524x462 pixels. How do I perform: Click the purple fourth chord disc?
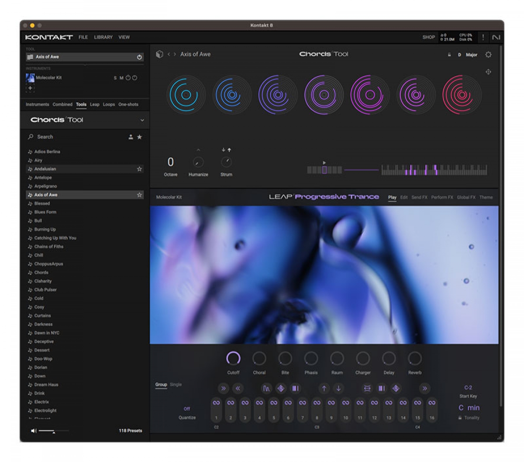pos(324,95)
